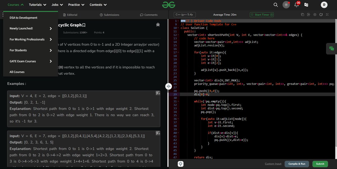
Task: Reset the code editor contents
Action: pyautogui.click(x=321, y=15)
